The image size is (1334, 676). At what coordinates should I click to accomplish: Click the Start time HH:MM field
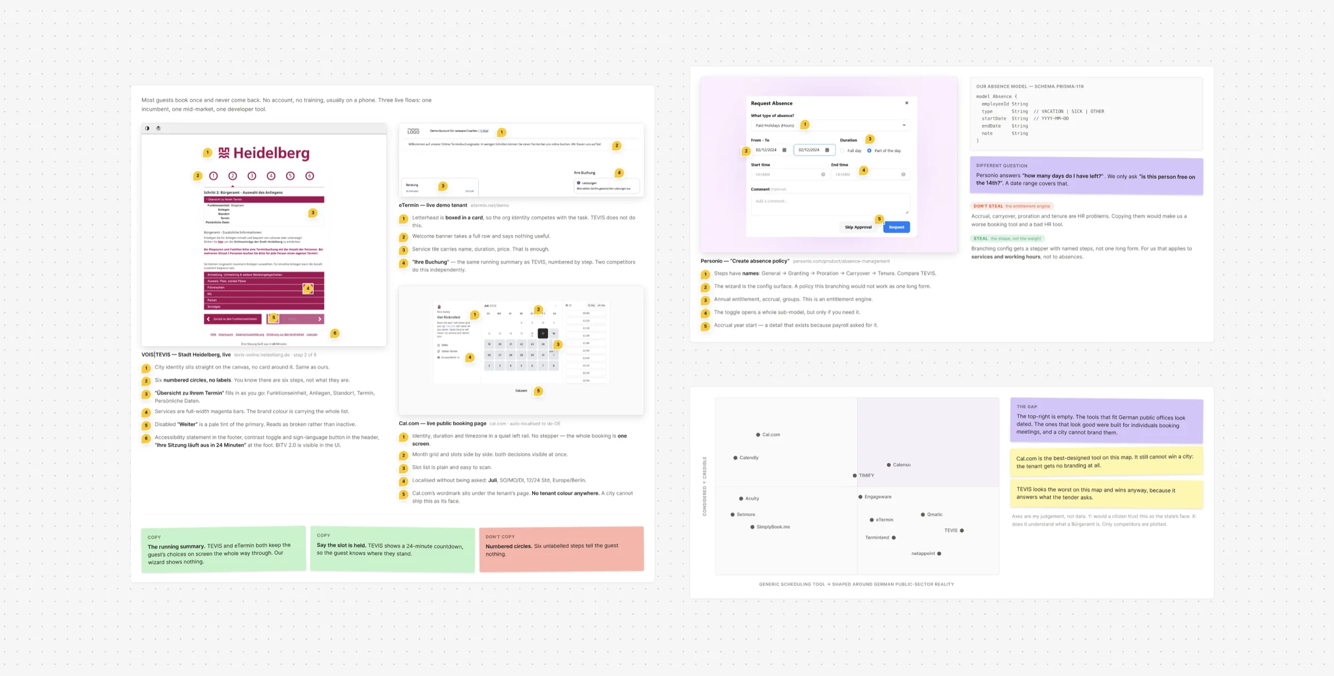tap(789, 174)
